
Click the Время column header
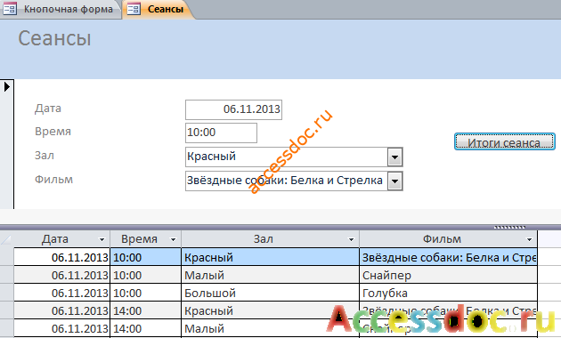(146, 238)
